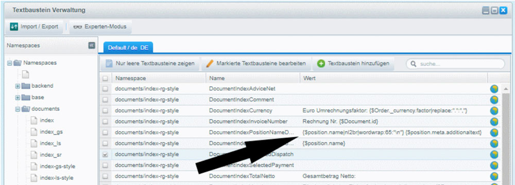Close the Textbaustein Verwaltung window

pos(503,10)
